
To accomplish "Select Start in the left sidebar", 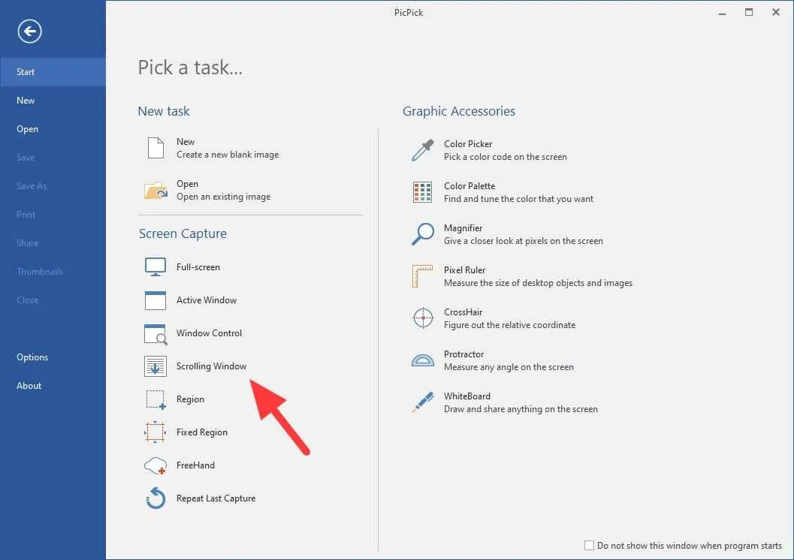I will (53, 72).
